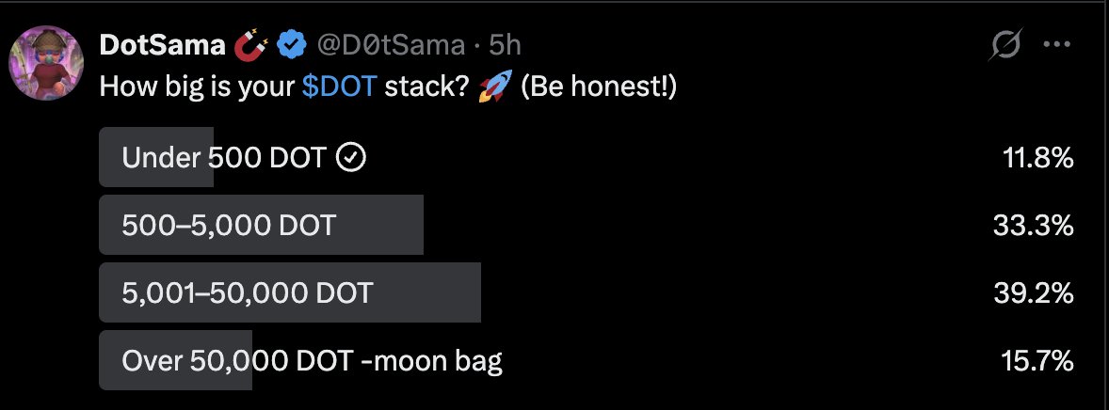Click the 33.3% poll result
Screen dimensions: 1109x410
(1034, 226)
